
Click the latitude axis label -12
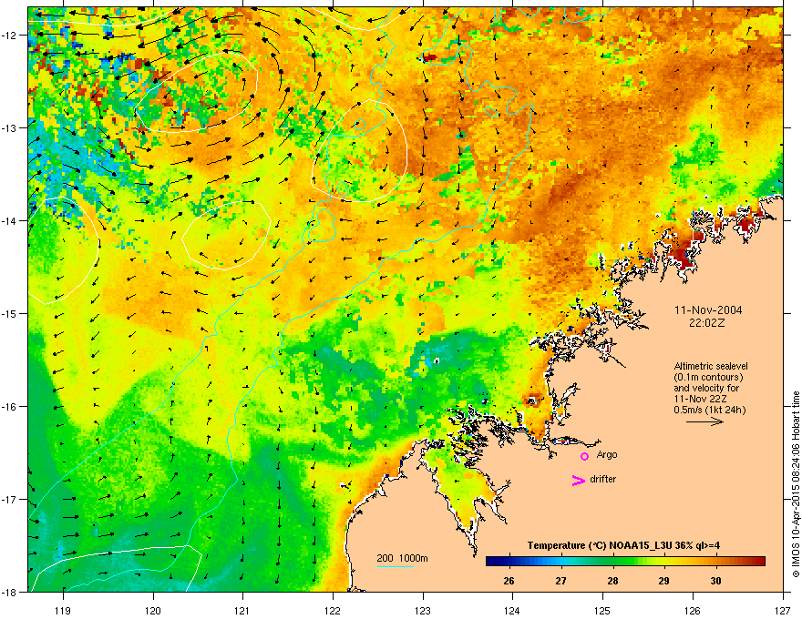tap(10, 35)
